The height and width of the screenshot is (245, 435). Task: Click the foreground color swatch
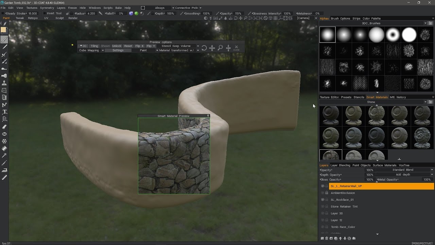pos(3,30)
